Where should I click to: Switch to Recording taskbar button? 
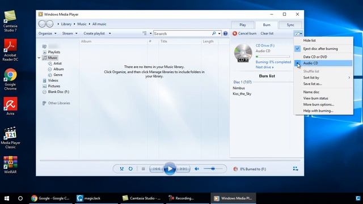(187, 198)
